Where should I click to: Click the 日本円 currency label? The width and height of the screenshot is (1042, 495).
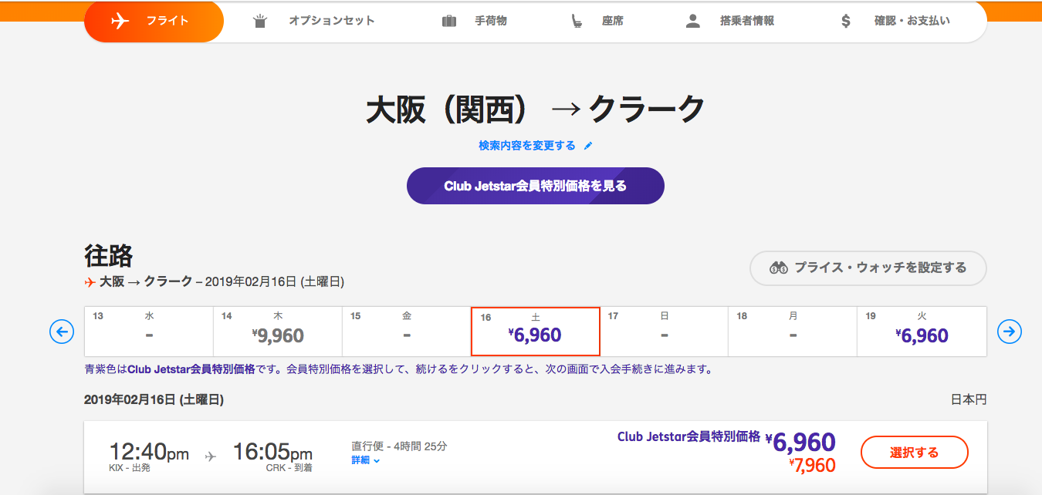coord(969,399)
